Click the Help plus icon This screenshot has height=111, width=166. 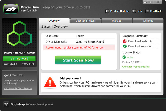pos(134,11)
